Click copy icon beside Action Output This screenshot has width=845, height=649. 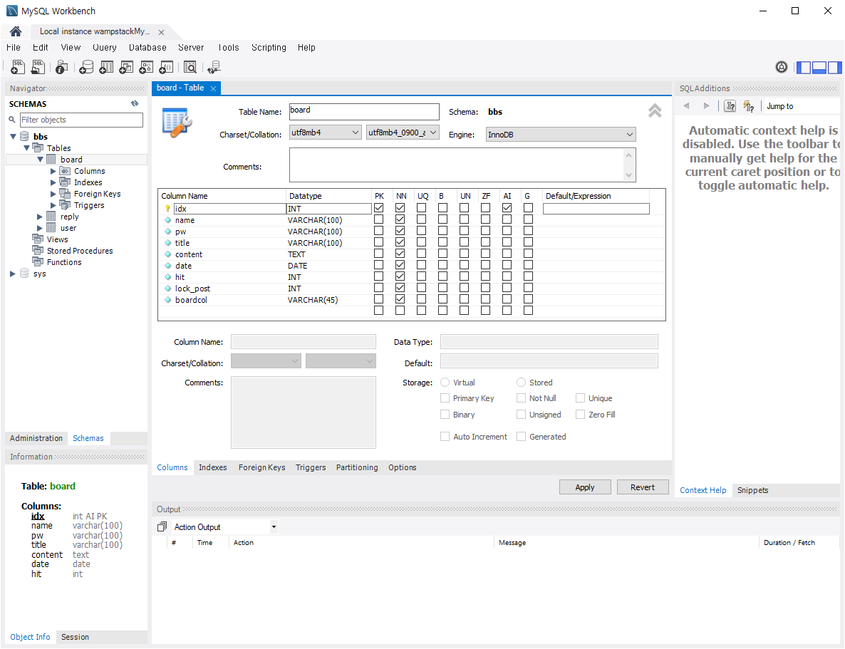click(162, 526)
